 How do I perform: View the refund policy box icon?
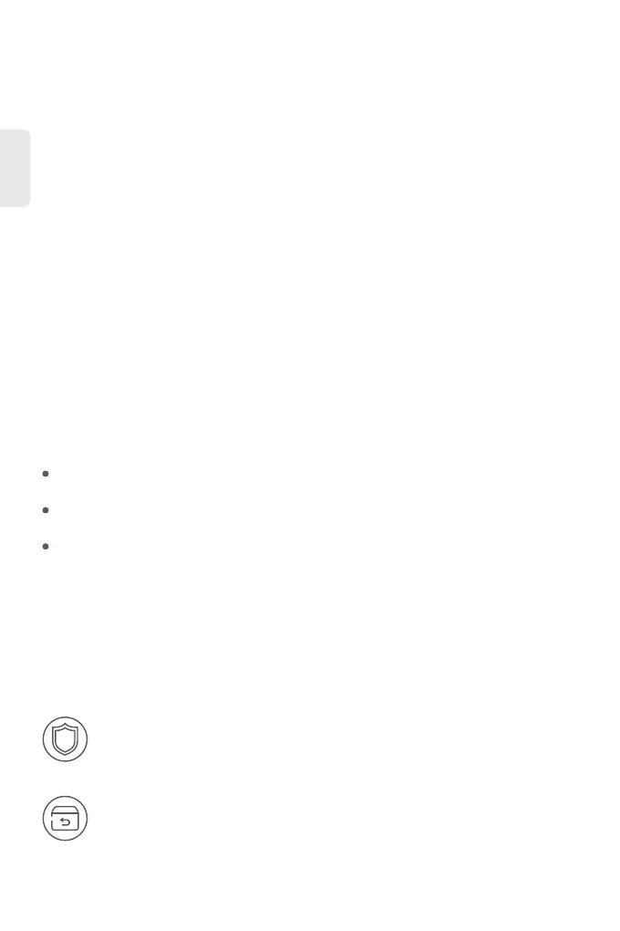coord(66,818)
